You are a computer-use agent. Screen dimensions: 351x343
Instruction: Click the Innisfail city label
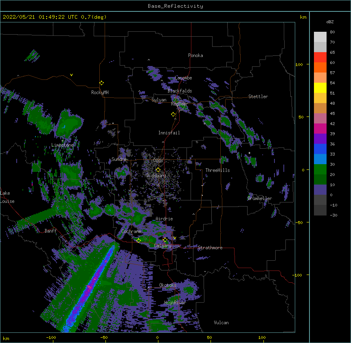pos(169,133)
